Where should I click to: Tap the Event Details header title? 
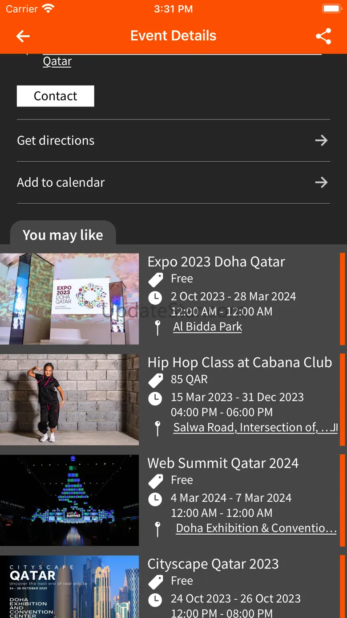pos(173,36)
